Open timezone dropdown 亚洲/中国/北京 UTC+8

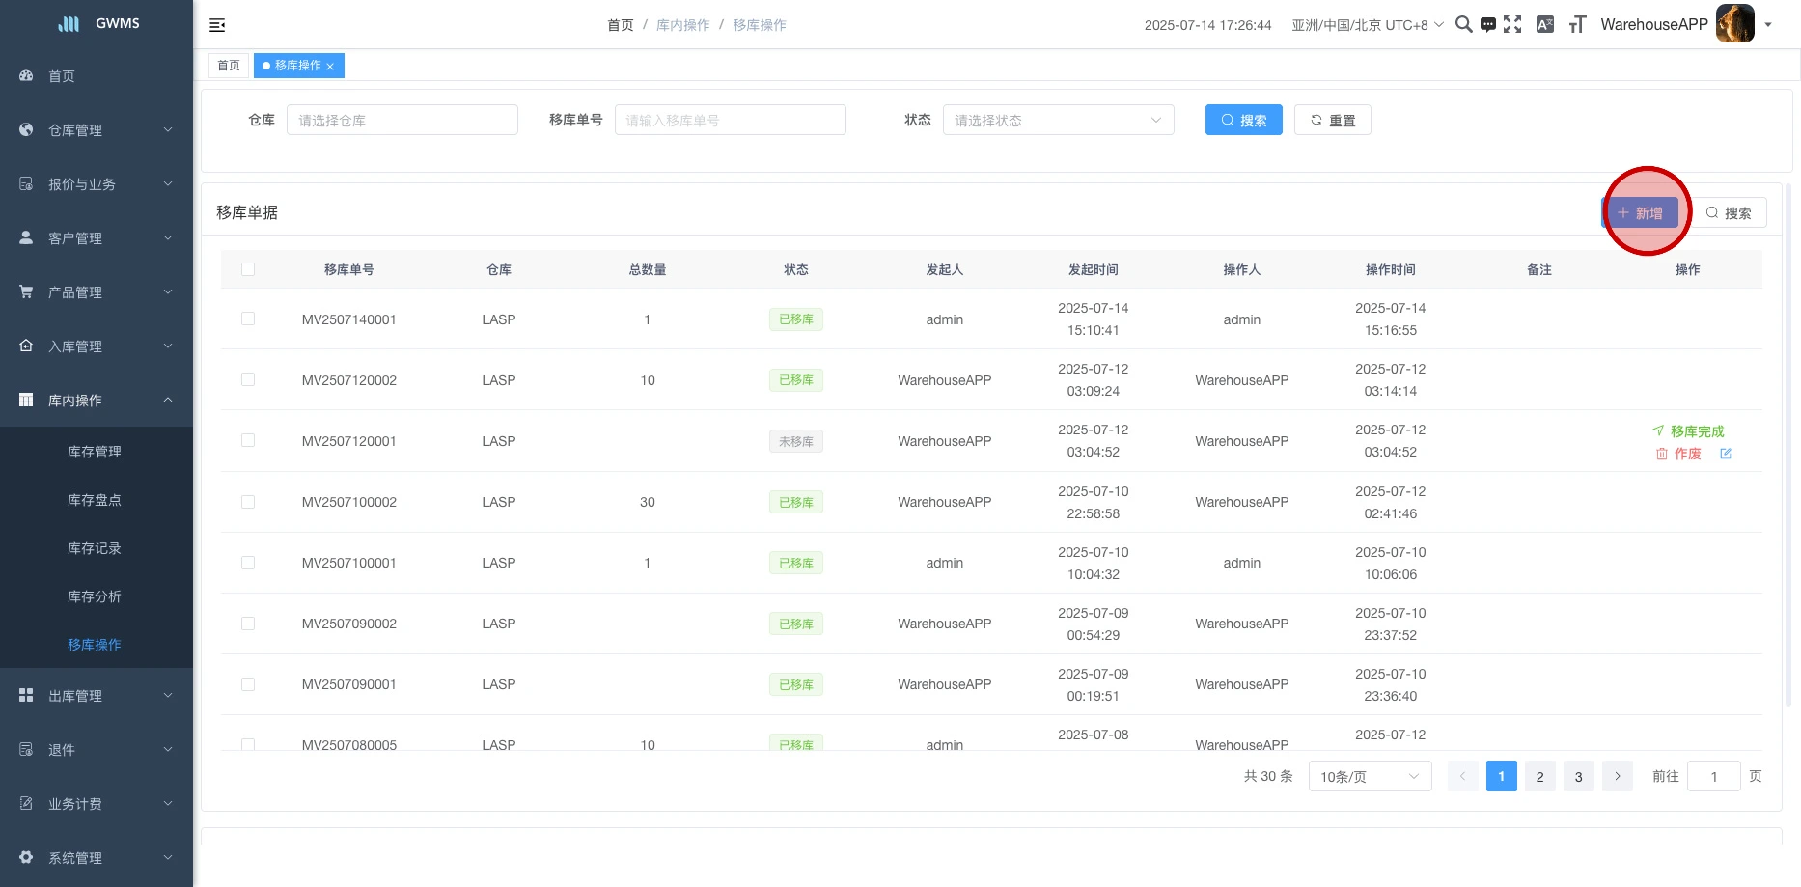coord(1367,25)
